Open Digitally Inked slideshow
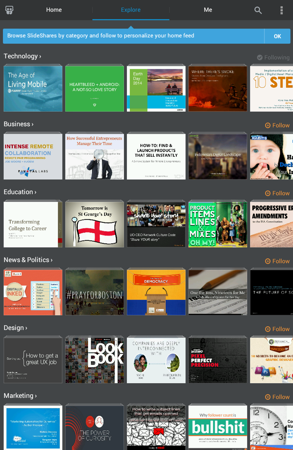293x450 pixels. pos(33,292)
